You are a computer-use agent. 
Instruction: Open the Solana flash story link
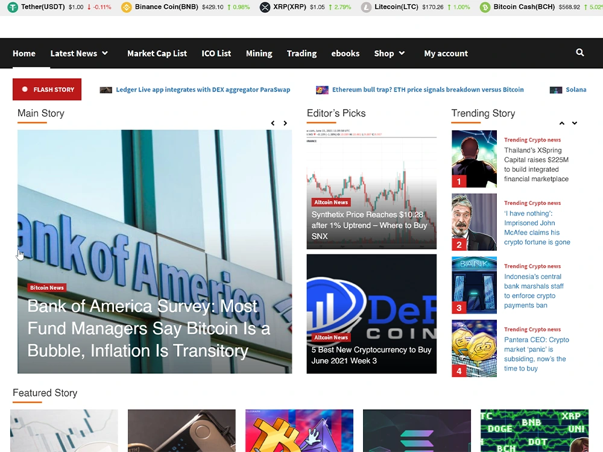coord(576,90)
